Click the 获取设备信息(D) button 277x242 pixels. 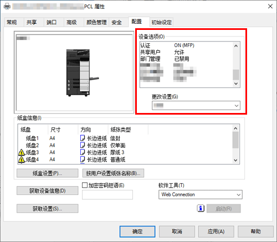48,190
